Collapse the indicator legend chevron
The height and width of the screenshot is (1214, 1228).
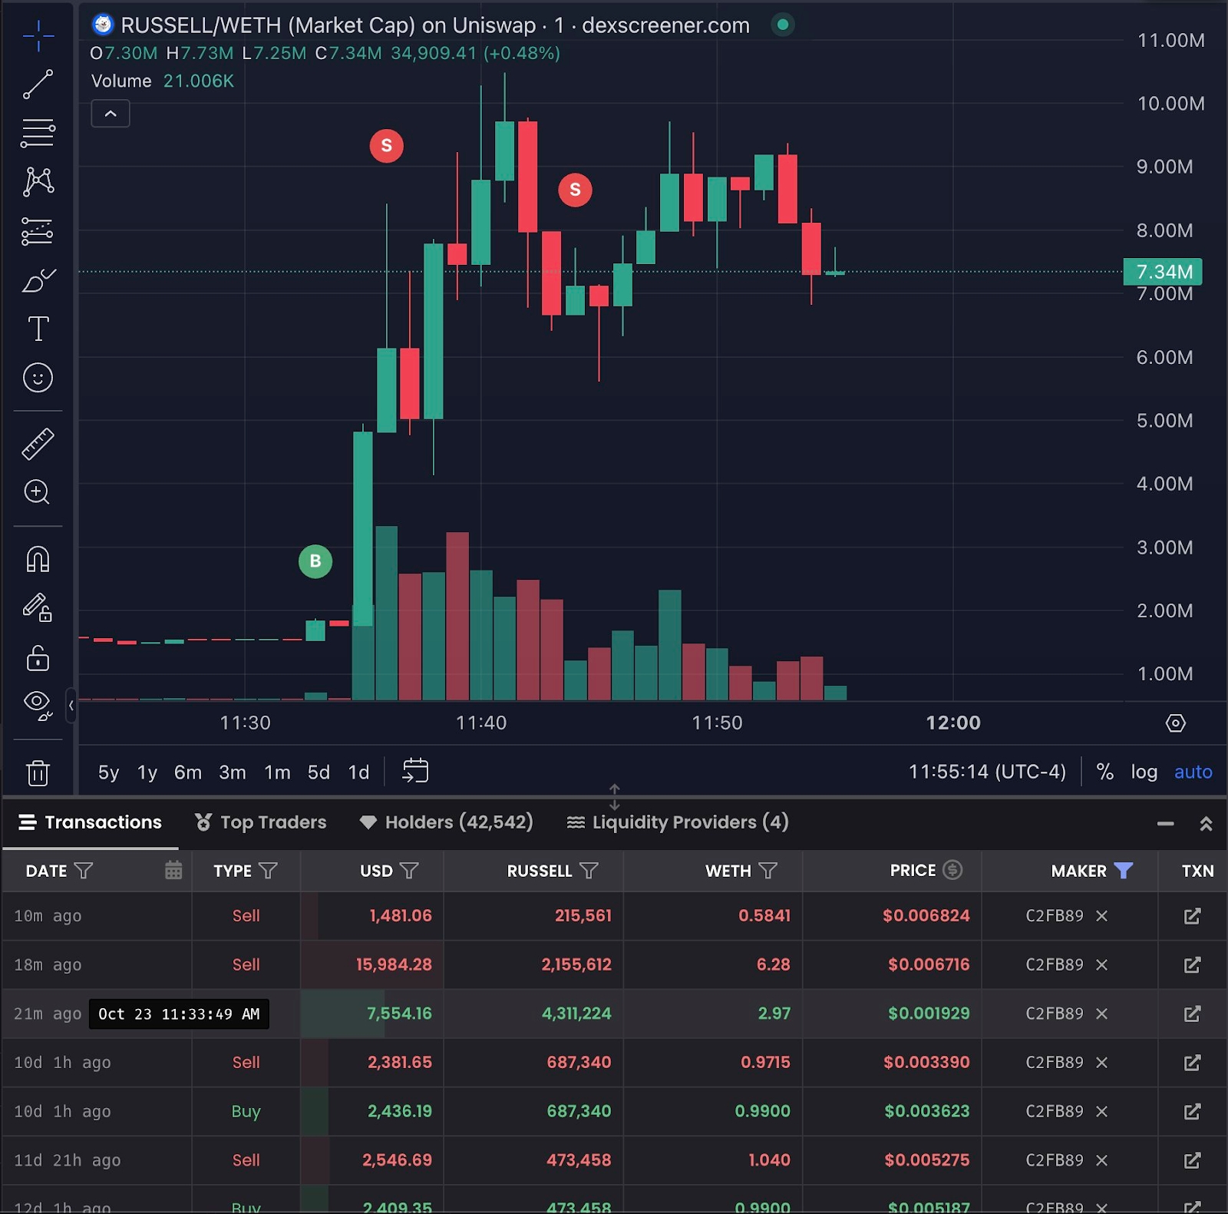coord(111,114)
